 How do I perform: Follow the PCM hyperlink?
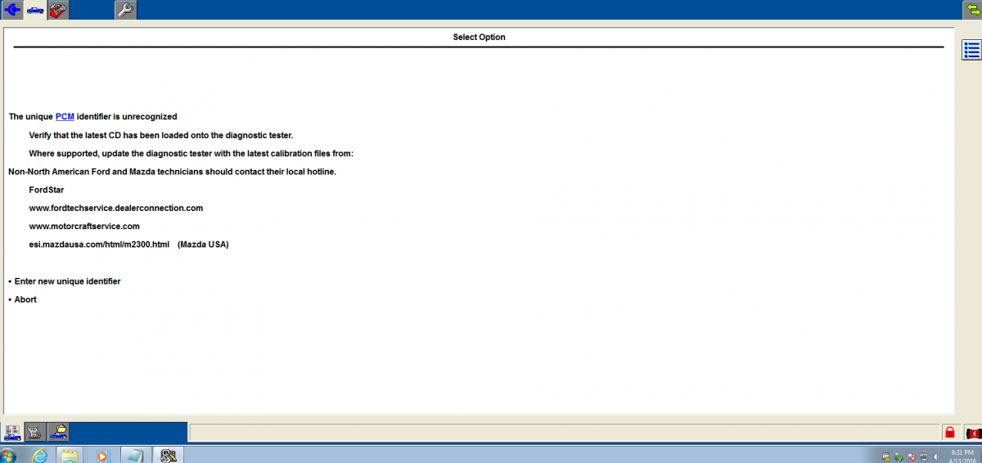(x=65, y=117)
